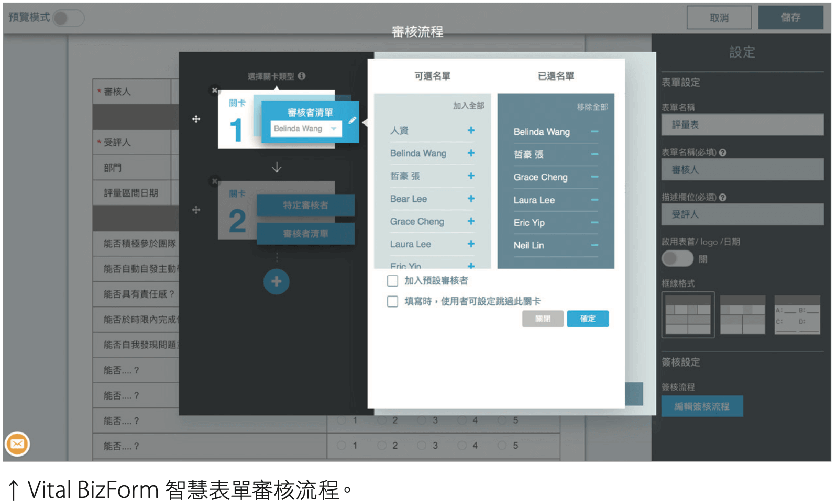The image size is (837, 501).
Task: Toggle 預覽模式 switch
Action: (68, 18)
